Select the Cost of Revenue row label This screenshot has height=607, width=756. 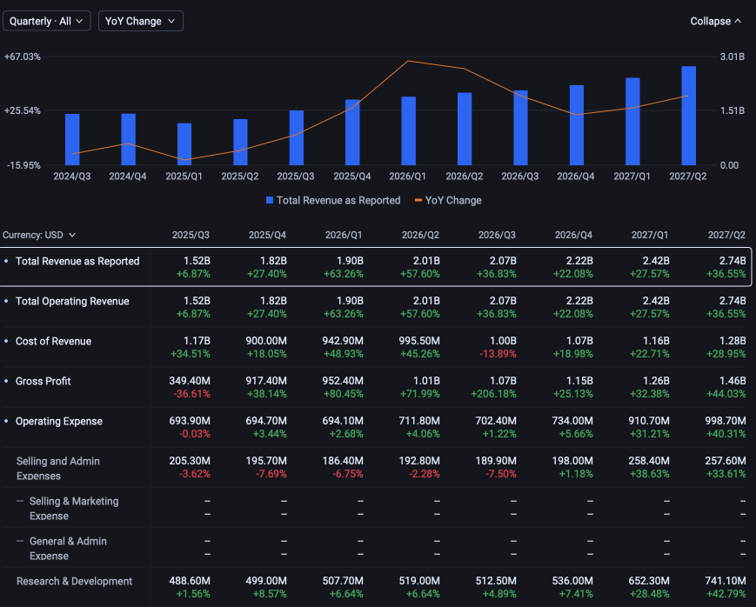pyautogui.click(x=54, y=342)
